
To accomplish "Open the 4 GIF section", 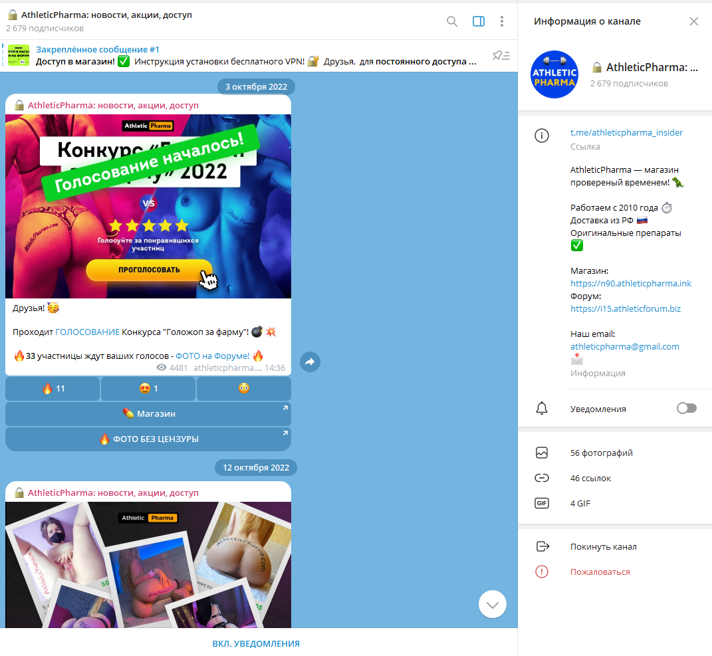I will tap(580, 504).
